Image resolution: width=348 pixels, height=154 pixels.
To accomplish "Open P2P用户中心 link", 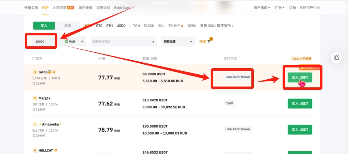I will [x=310, y=8].
